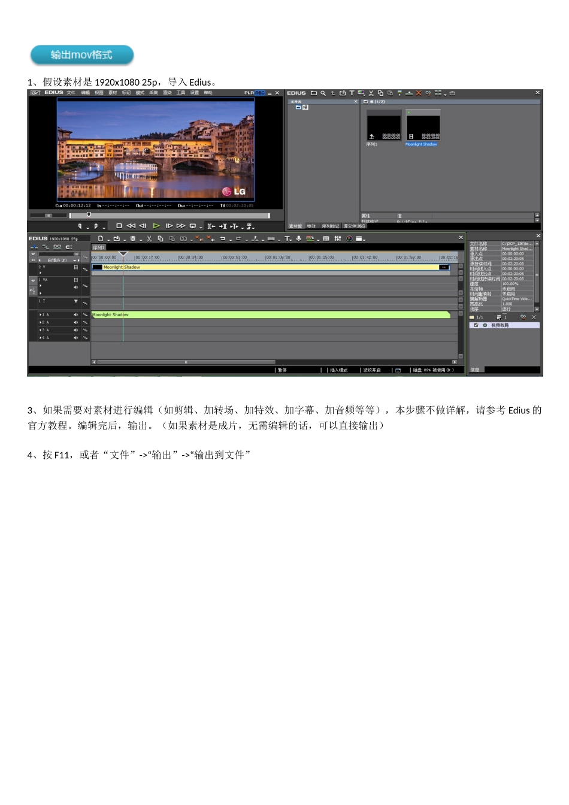Select Moonlight Shadow audio clip on 1A

(x=271, y=314)
